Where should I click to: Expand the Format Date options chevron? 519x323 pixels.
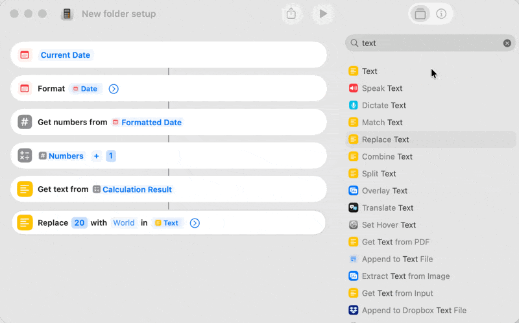(x=114, y=89)
